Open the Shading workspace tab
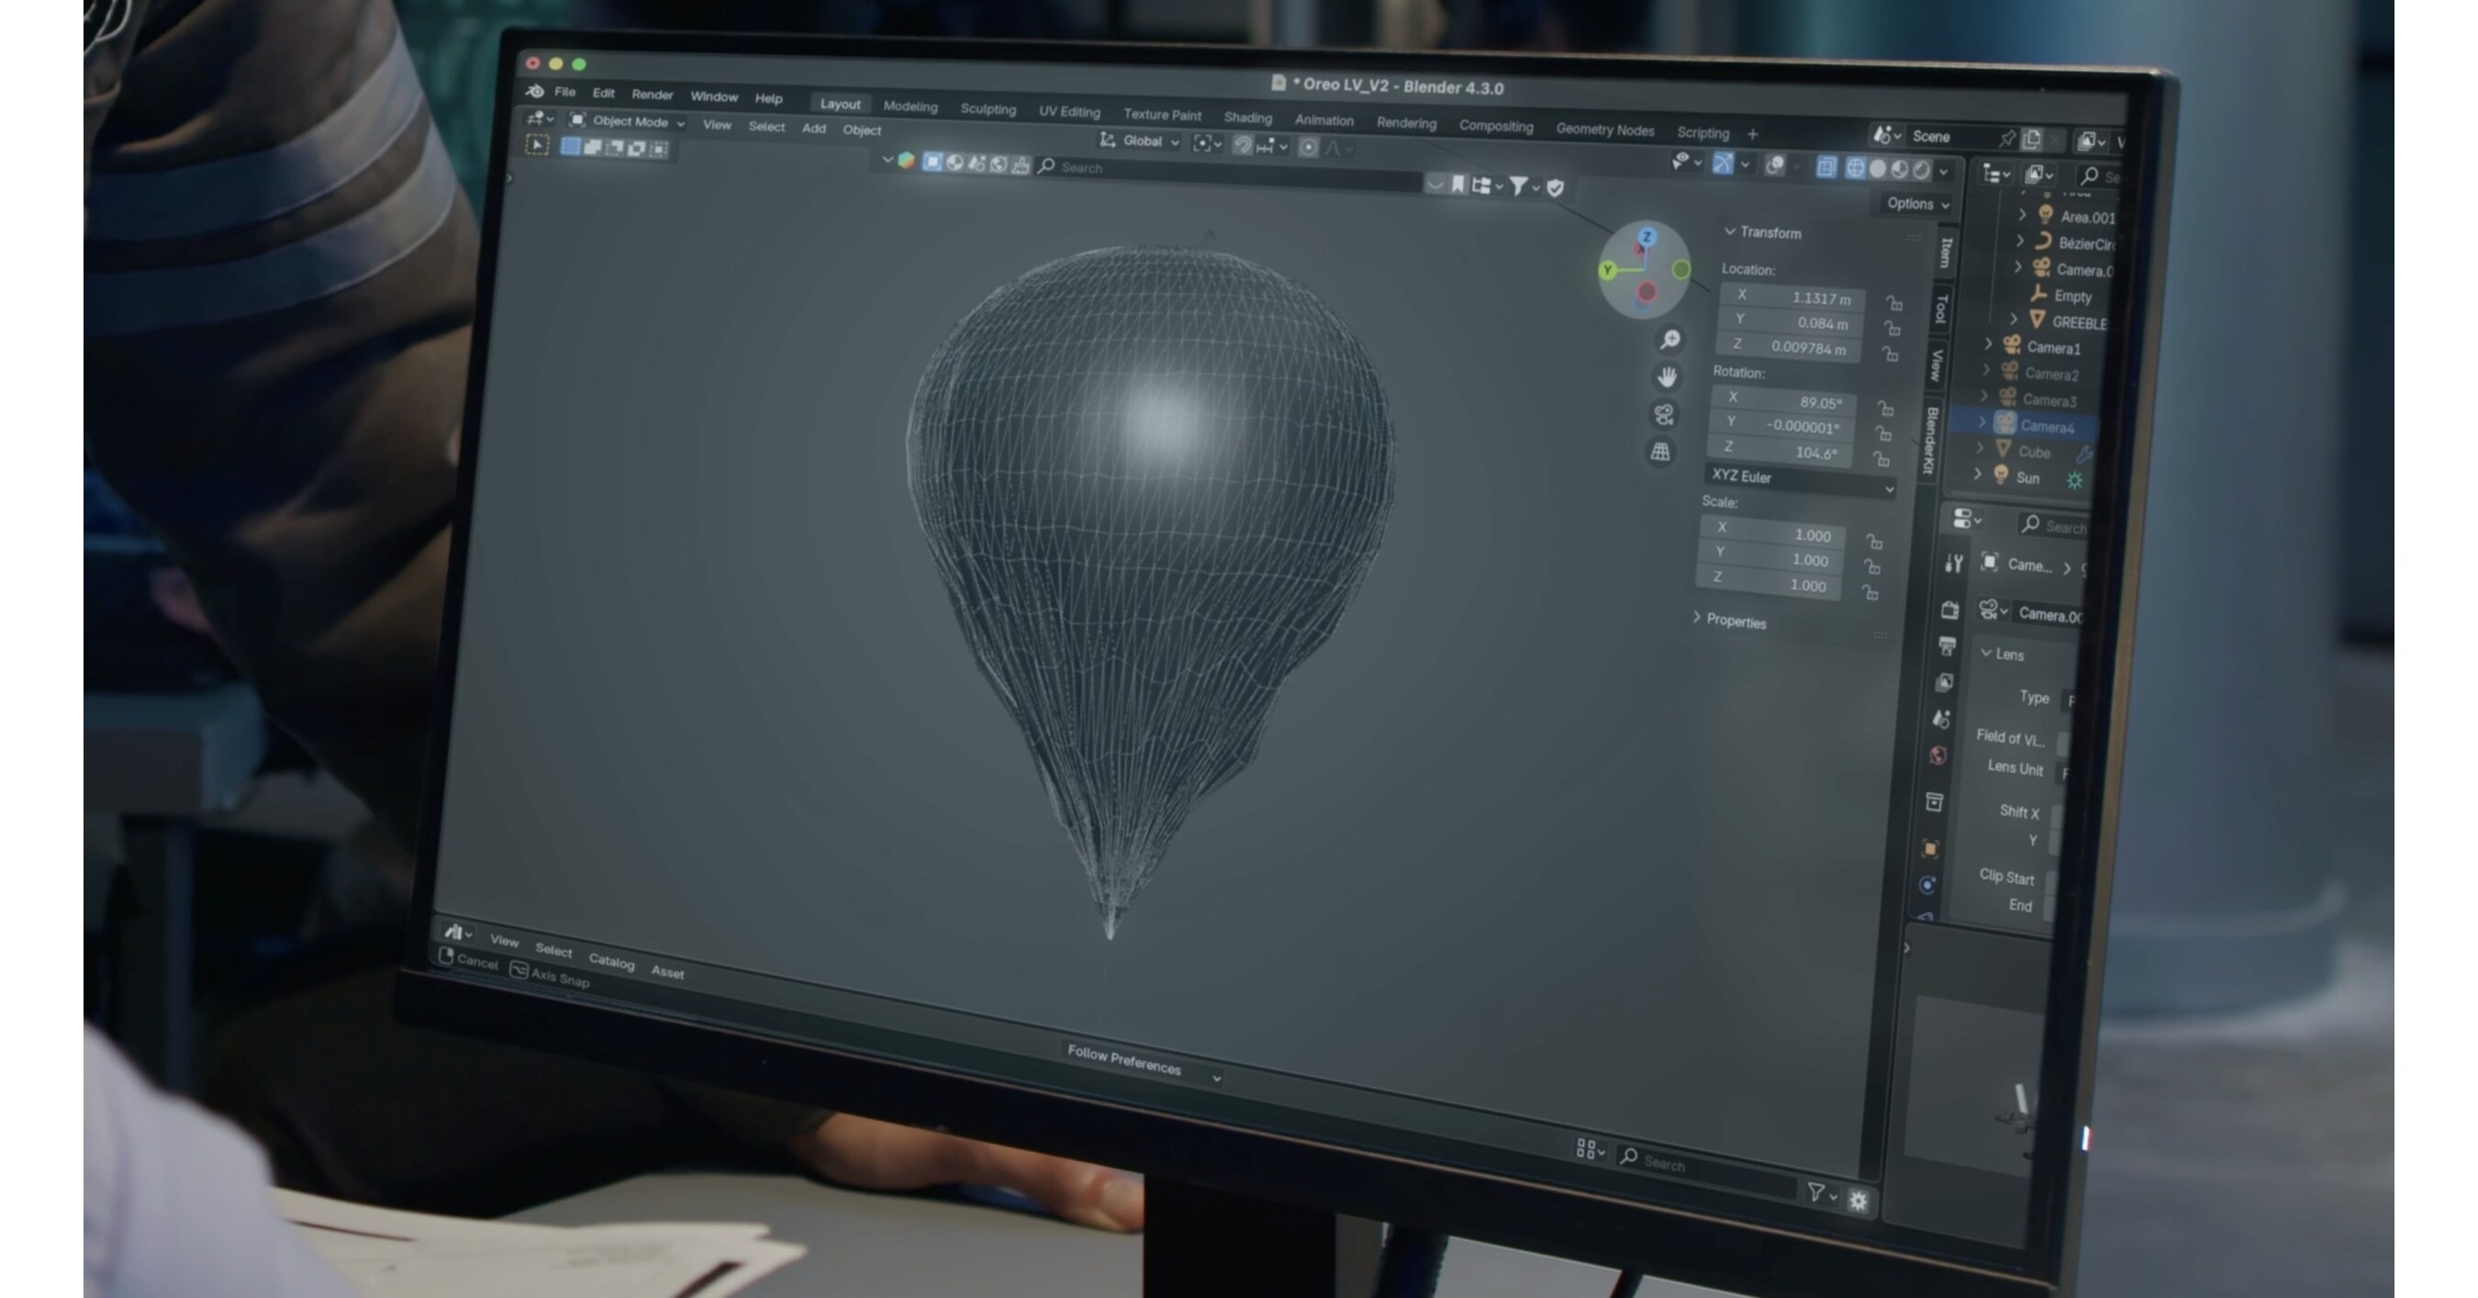 point(1247,117)
